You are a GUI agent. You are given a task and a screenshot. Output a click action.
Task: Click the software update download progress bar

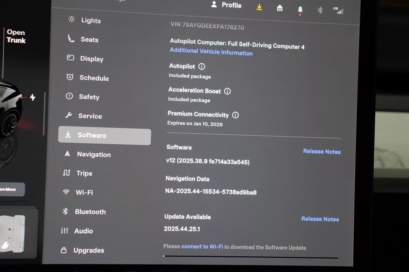tap(251, 257)
